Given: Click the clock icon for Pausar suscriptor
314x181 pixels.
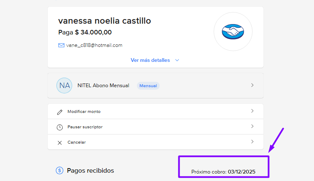Looking at the screenshot, I should [60, 127].
